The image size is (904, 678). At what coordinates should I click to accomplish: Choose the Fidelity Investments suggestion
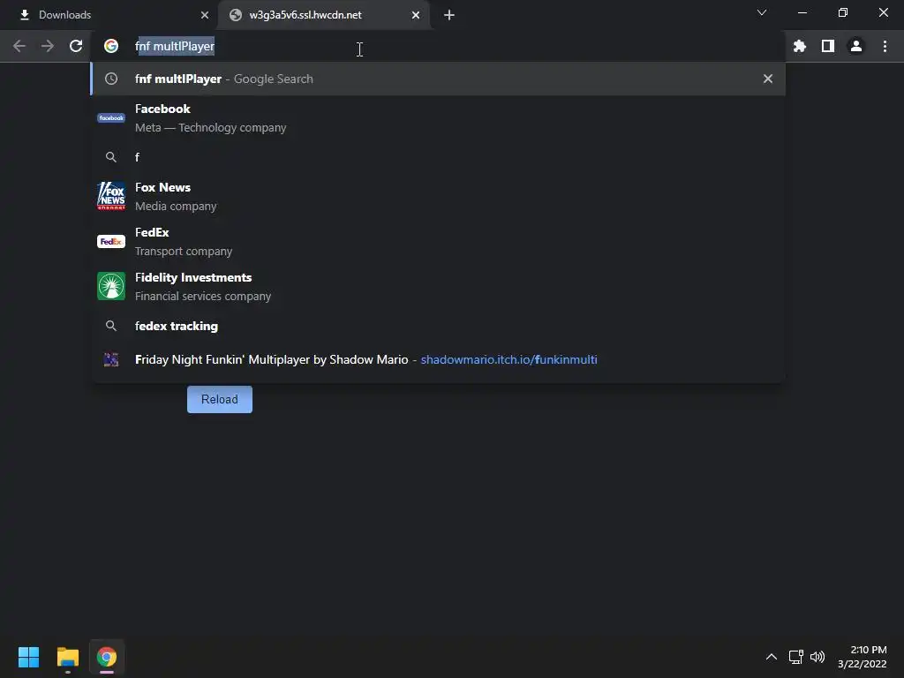click(438, 287)
